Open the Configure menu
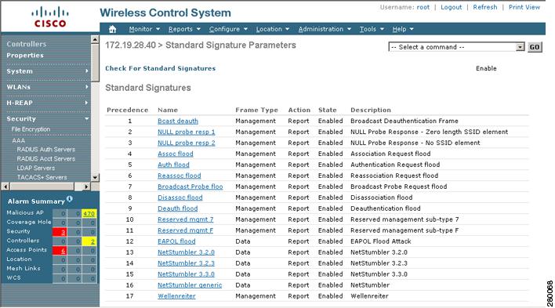Viewport: 555px width, 308px height. pos(228,29)
